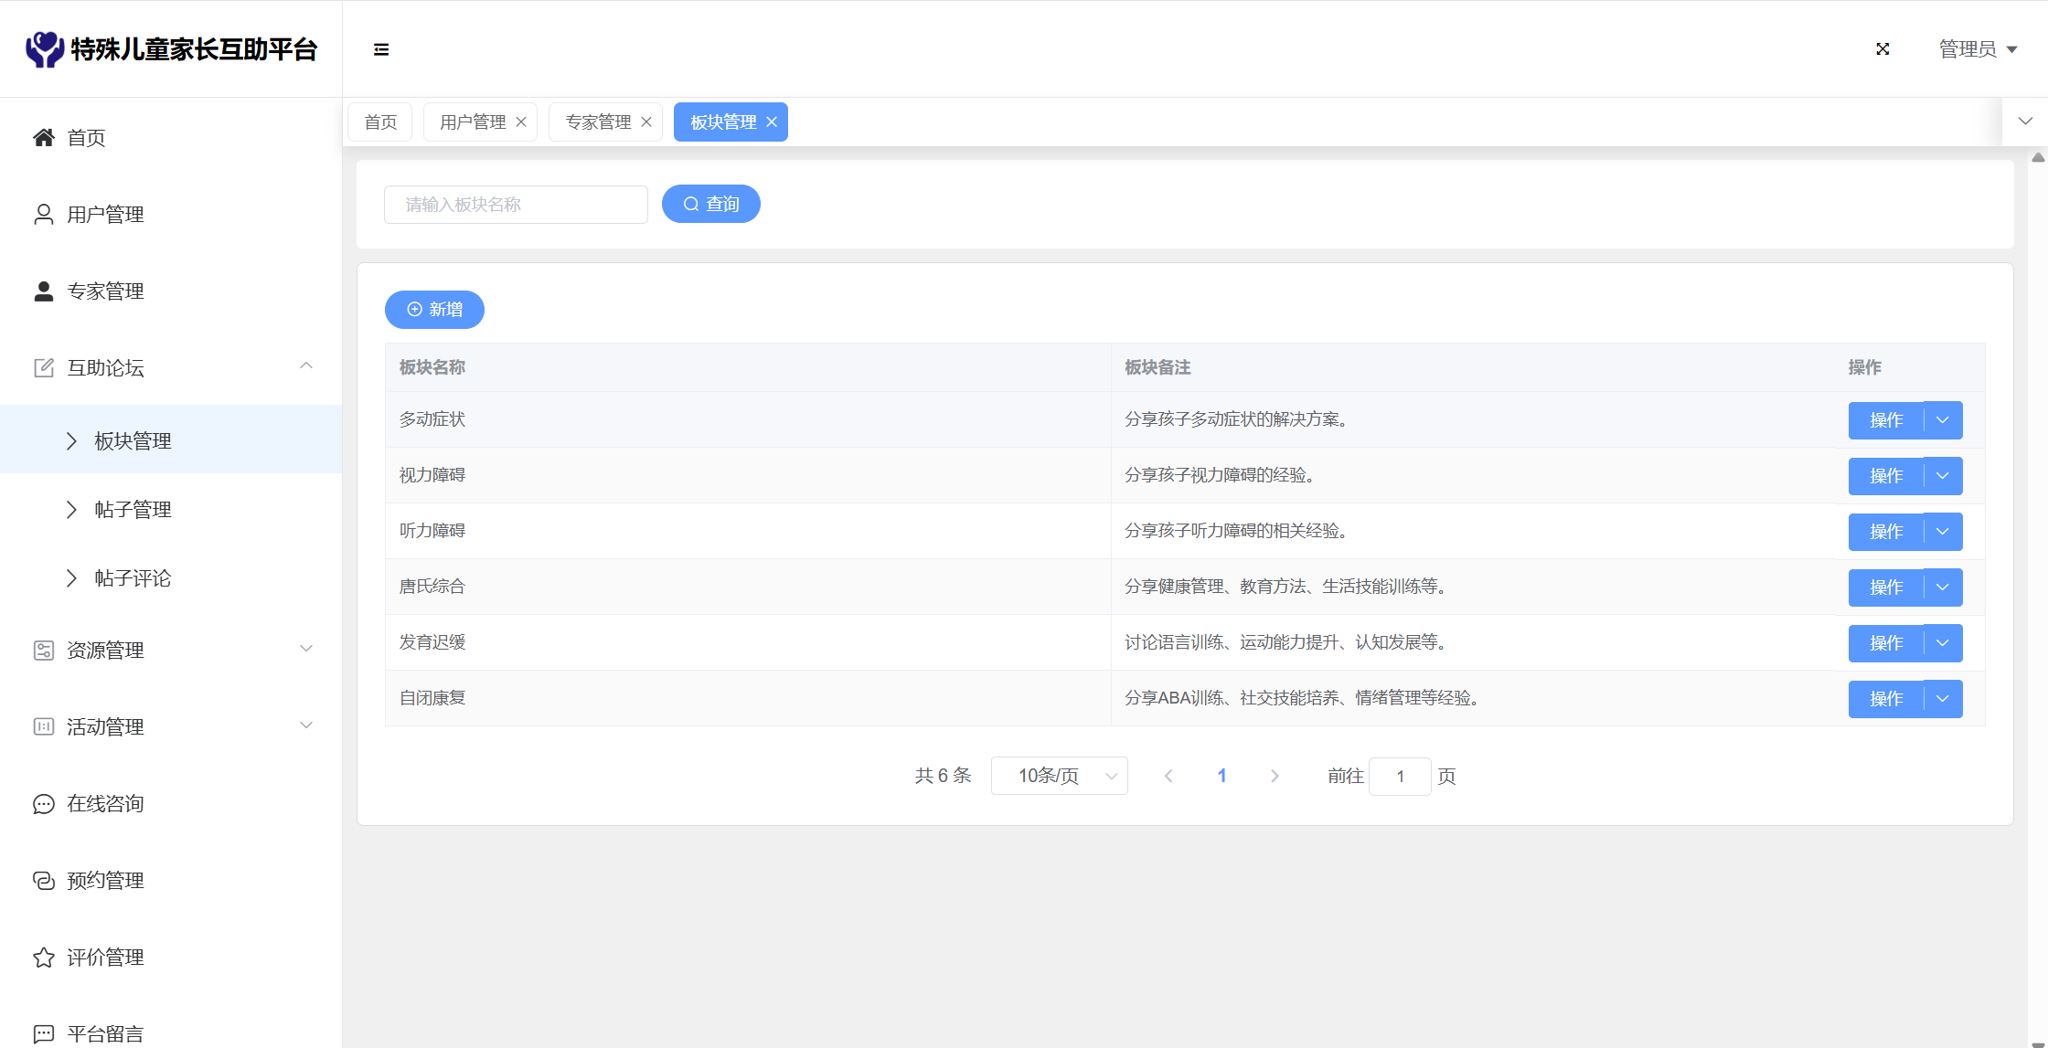This screenshot has height=1048, width=2048.
Task: Switch to the 首页 tab
Action: coord(380,122)
